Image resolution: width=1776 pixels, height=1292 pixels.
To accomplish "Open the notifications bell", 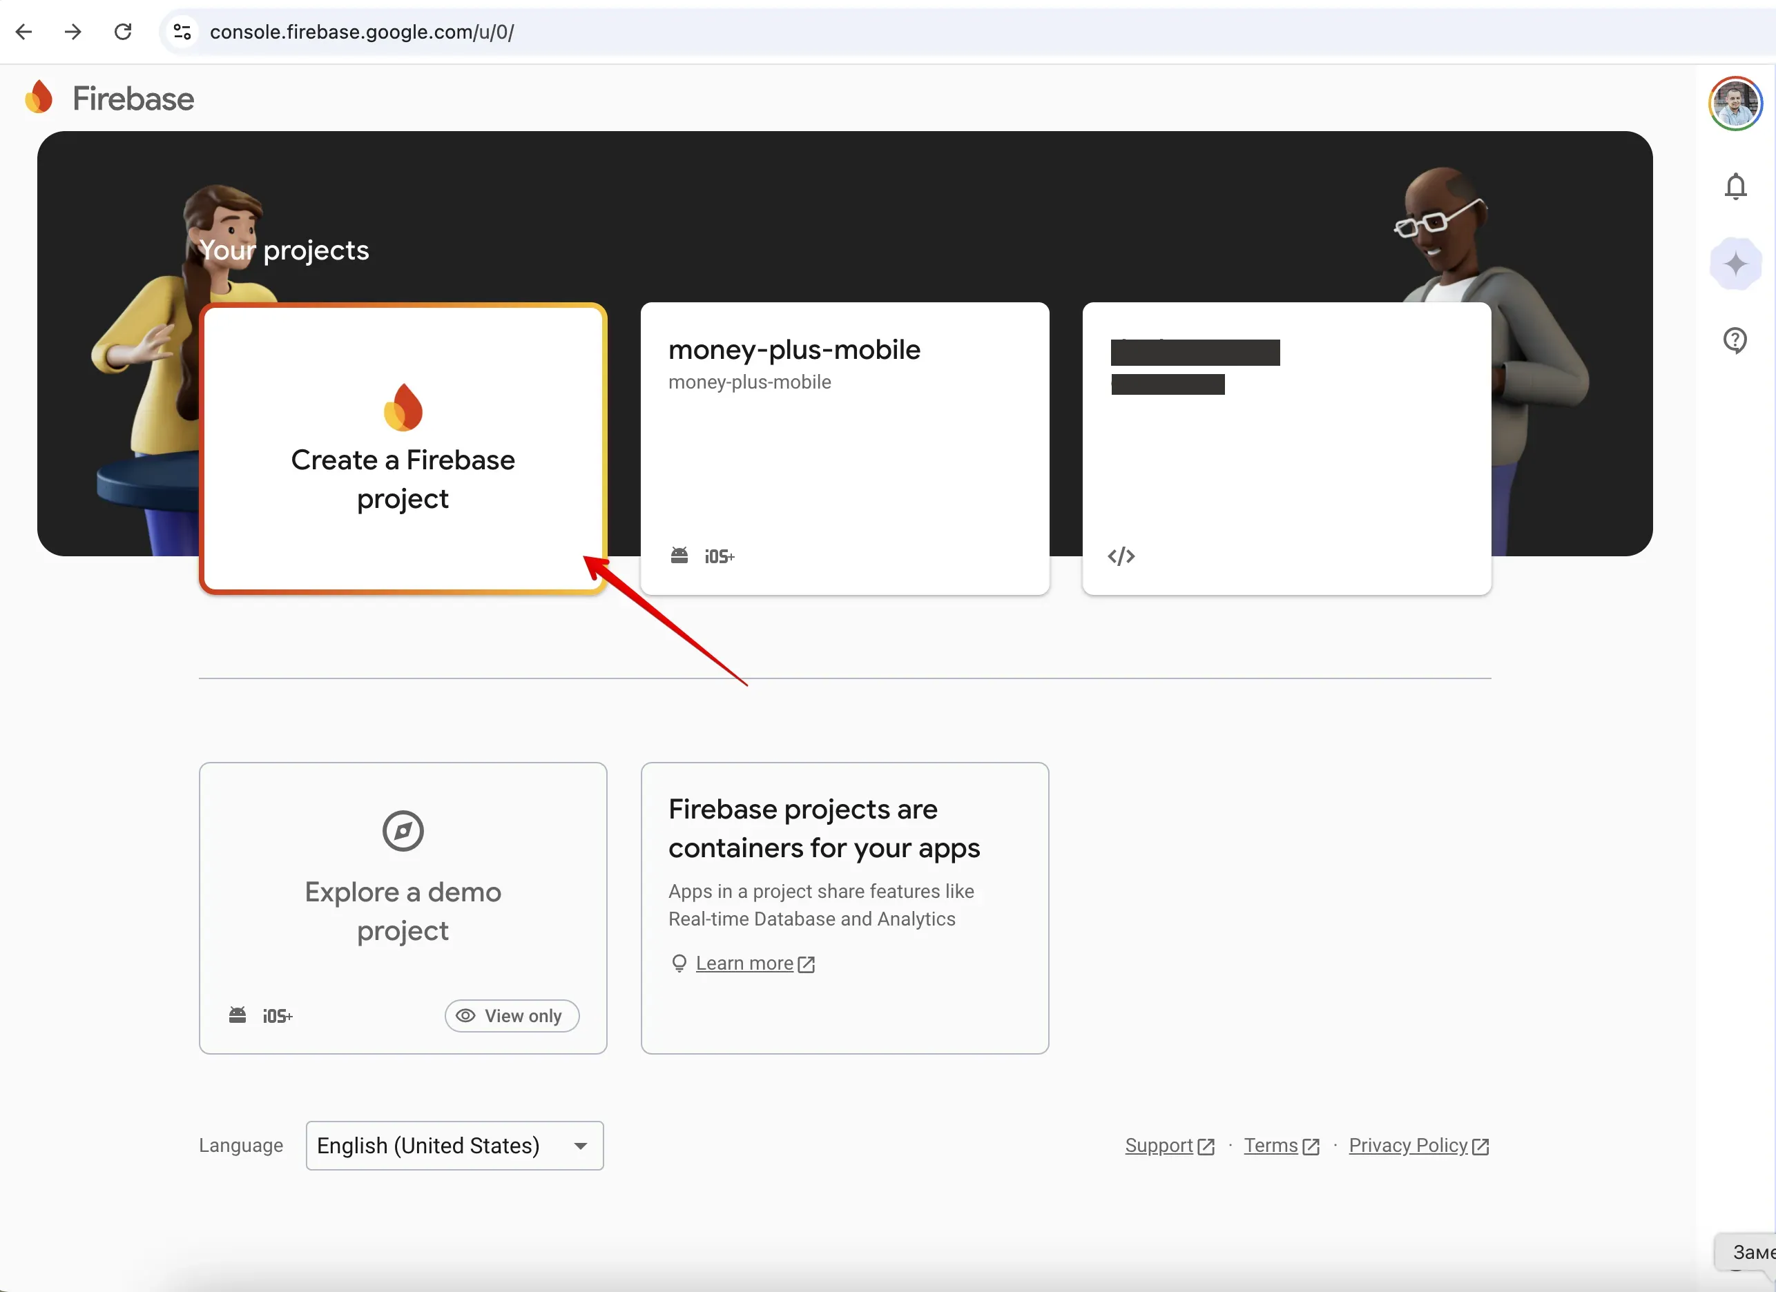I will click(1736, 186).
